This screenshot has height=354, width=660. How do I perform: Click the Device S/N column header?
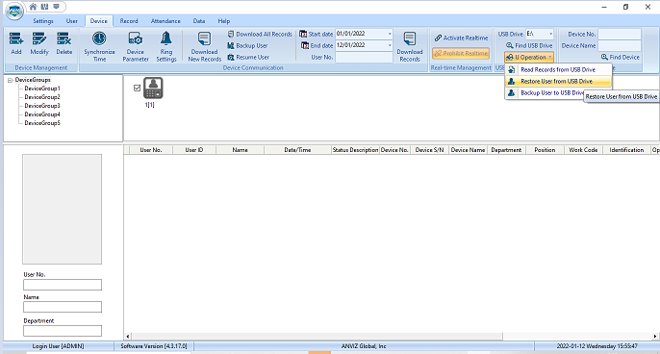tap(429, 150)
